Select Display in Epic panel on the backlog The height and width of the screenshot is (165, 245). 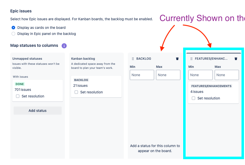13,34
